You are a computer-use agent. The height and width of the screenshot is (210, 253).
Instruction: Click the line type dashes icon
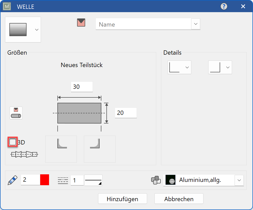pos(63,180)
